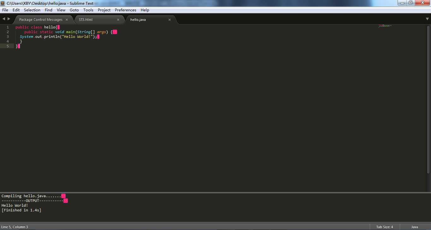431x230 pixels.
Task: Click the "OUTPUT" separator line in console
Action: 32,201
